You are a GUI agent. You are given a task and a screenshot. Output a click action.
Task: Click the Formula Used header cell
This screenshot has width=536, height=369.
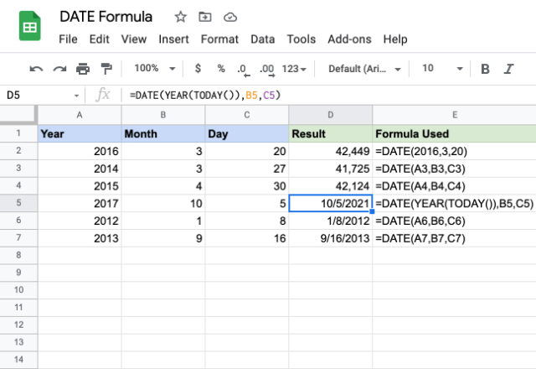point(454,133)
